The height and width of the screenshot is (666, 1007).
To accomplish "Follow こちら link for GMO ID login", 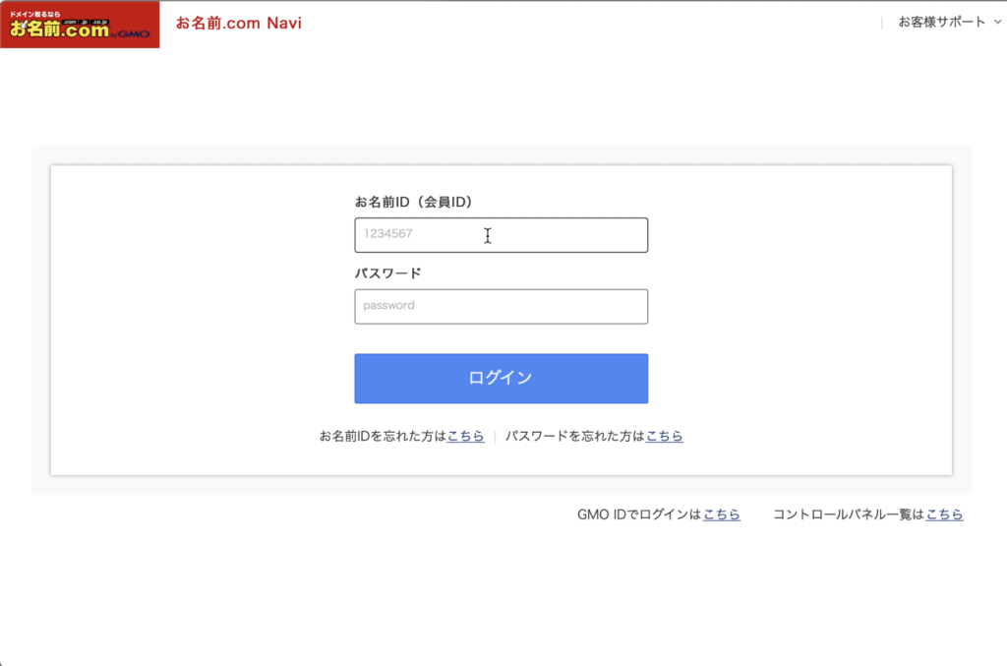I will tap(721, 515).
